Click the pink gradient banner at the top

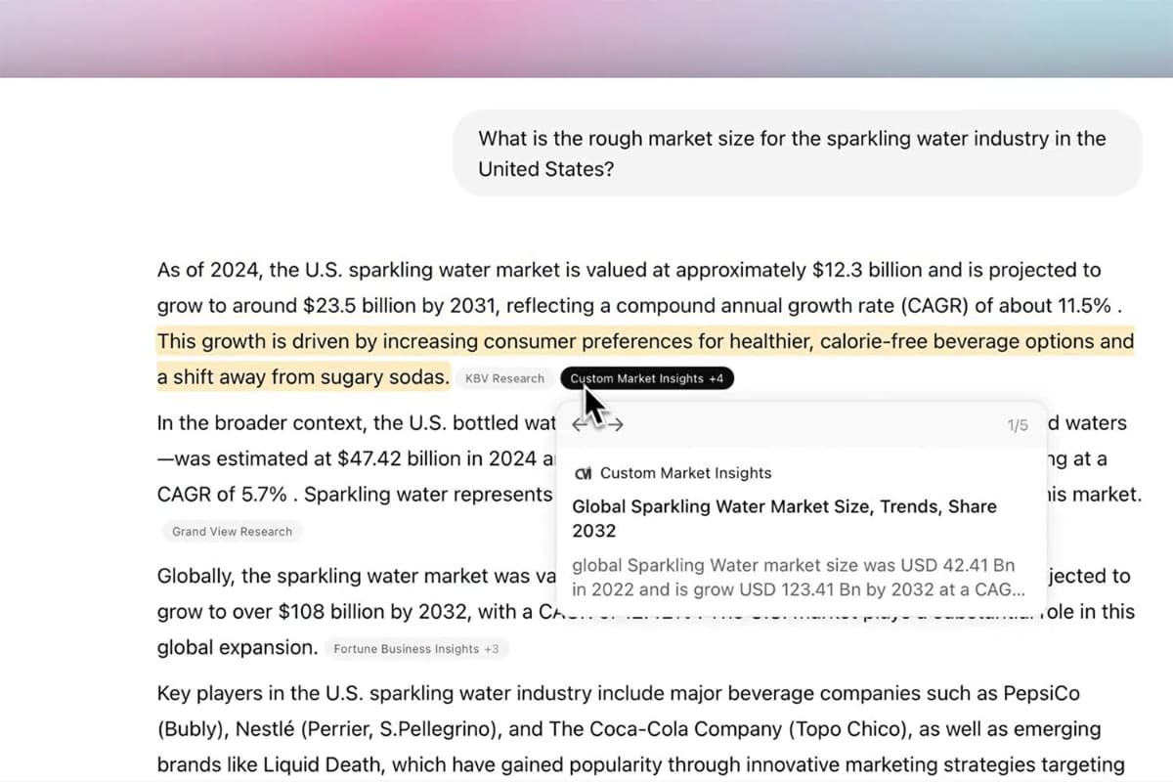[x=586, y=39]
